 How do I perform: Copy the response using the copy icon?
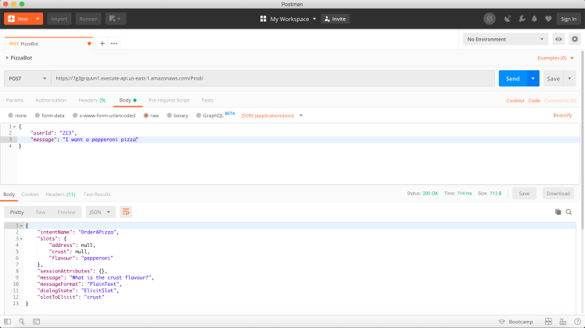(558, 212)
